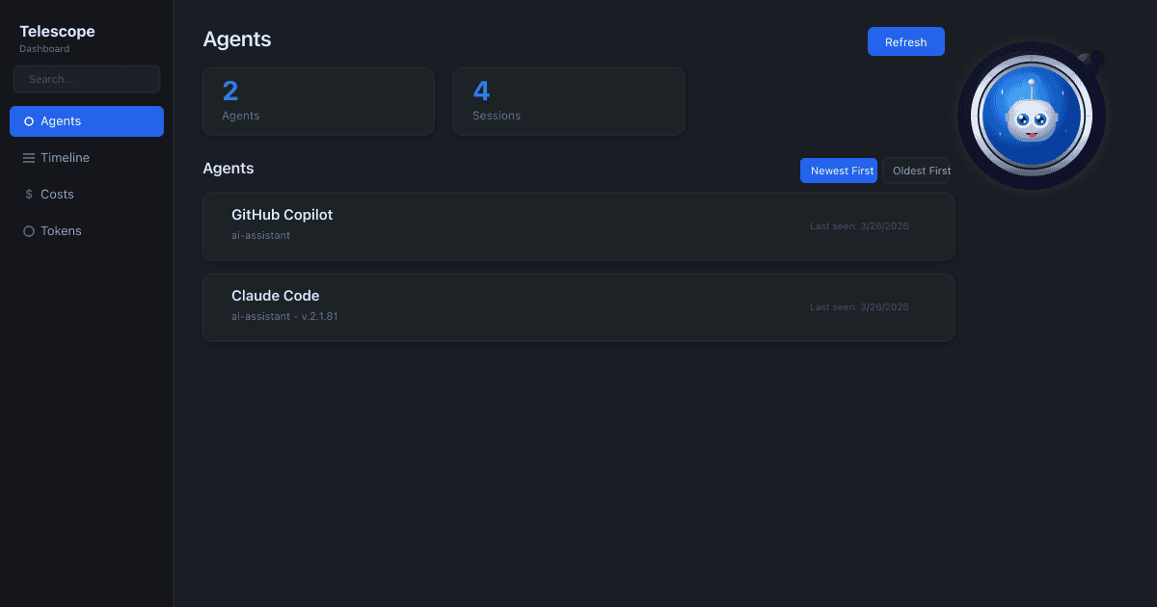Open the Claude Code agent card
1157x607 pixels.
pyautogui.click(x=578, y=307)
